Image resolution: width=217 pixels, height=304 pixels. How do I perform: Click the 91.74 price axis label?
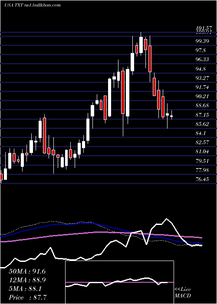tap(202, 87)
